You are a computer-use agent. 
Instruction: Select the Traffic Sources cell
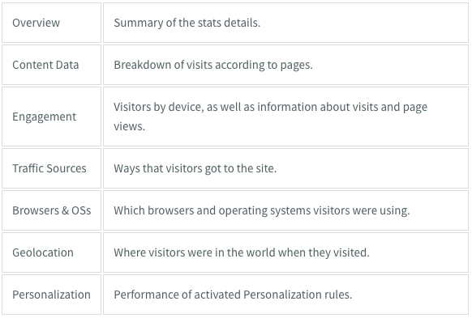click(x=51, y=168)
